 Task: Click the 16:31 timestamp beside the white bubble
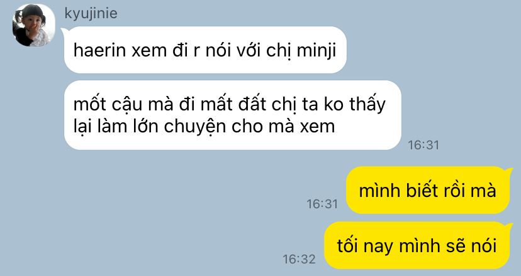423,145
